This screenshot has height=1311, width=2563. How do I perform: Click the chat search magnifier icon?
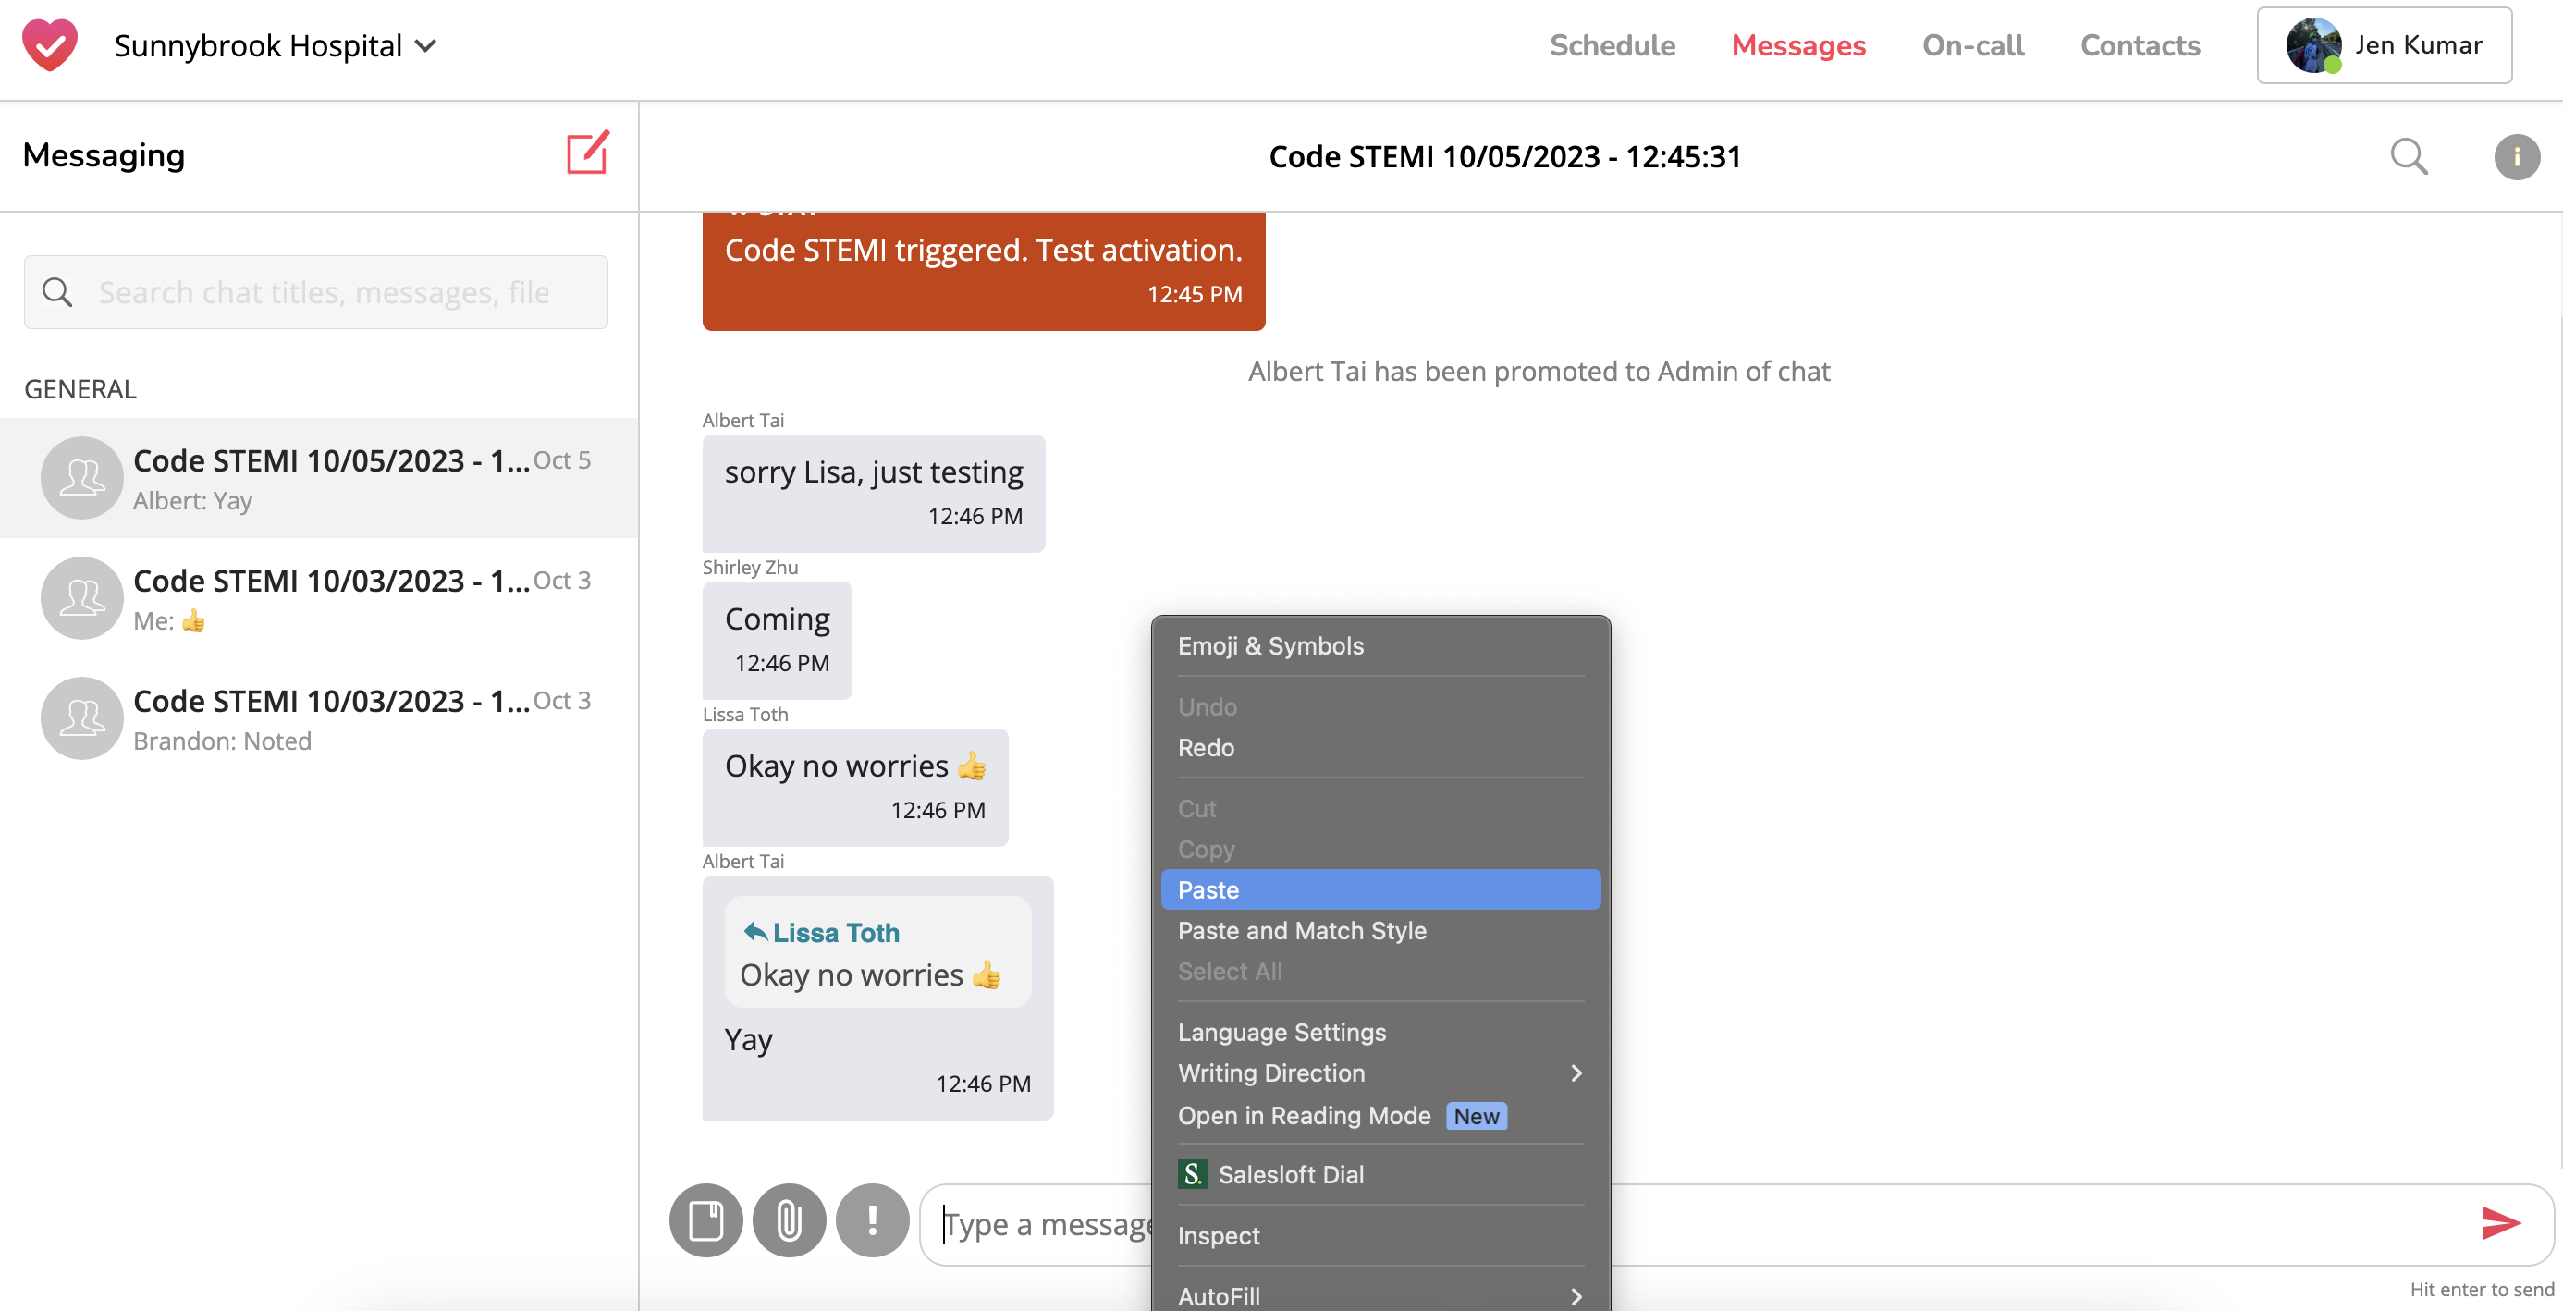tap(2409, 156)
